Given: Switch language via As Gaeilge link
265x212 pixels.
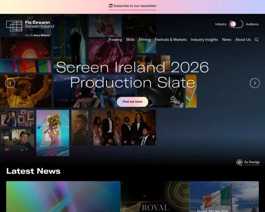Looking at the screenshot, I should [252, 162].
